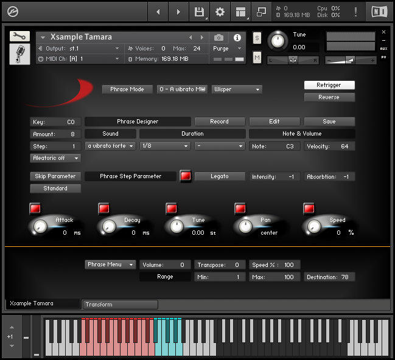This screenshot has width=395, height=360.
Task: Toggle the Reverse button
Action: pos(329,97)
